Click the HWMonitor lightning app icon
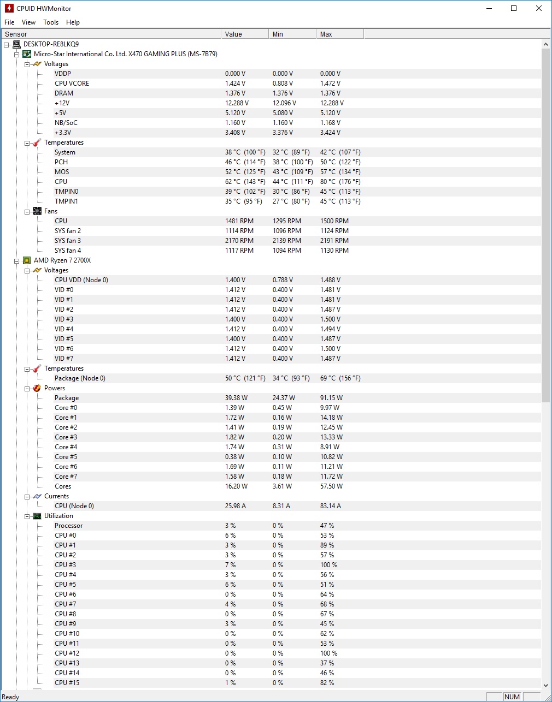Screen dimensions: 552x702 (9, 8)
